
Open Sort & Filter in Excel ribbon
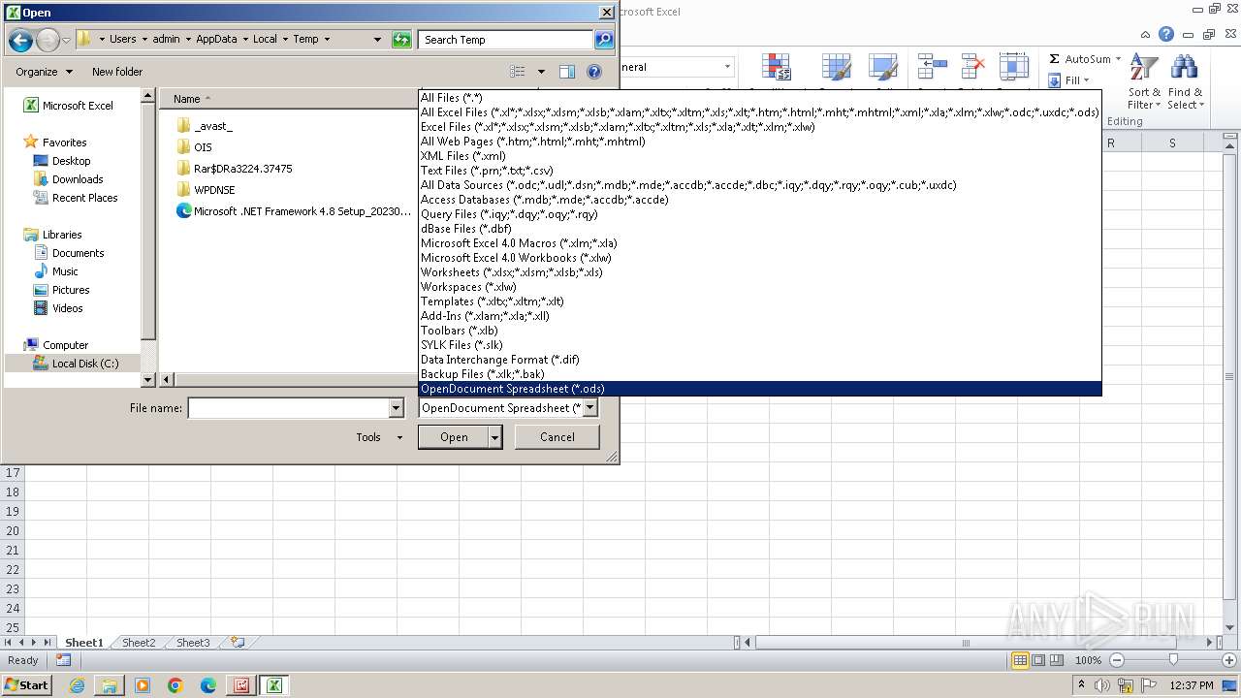pyautogui.click(x=1144, y=82)
